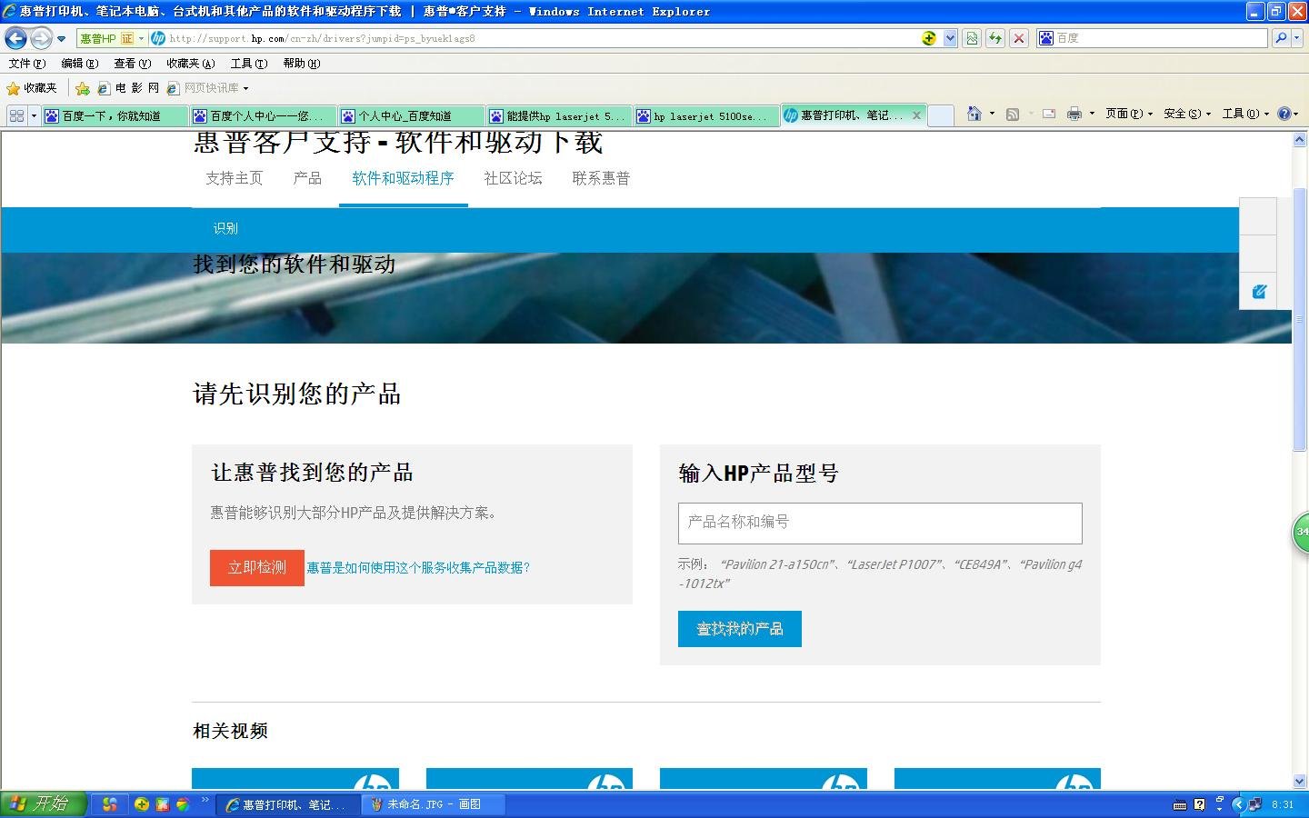This screenshot has width=1309, height=818.
Task: Switch to the 能提供hp laserjet 5 tab
Action: (x=559, y=115)
